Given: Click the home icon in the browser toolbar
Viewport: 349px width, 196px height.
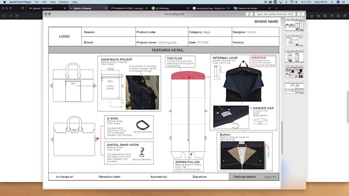Looking at the screenshot, I should (338, 16).
